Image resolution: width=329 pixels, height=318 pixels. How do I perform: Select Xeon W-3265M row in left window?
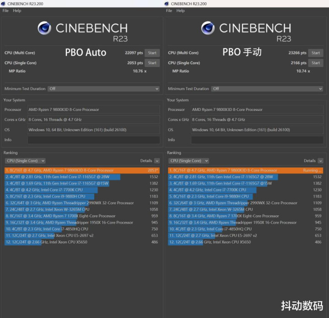(x=82, y=209)
